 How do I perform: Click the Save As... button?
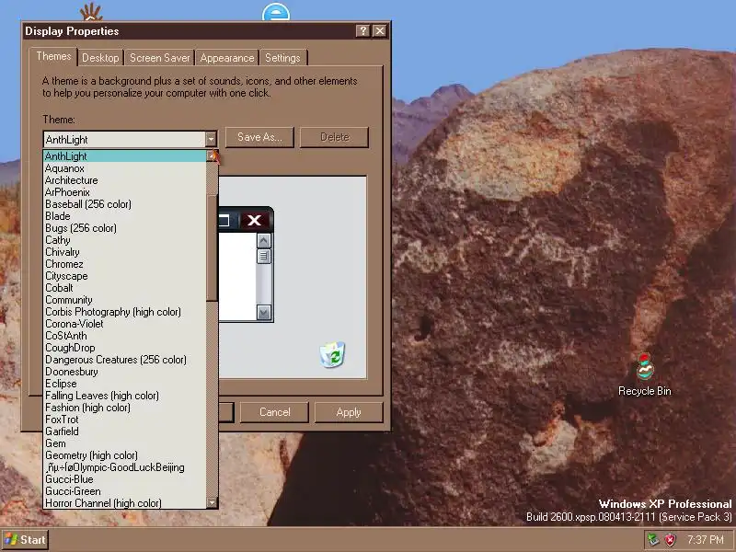[259, 137]
